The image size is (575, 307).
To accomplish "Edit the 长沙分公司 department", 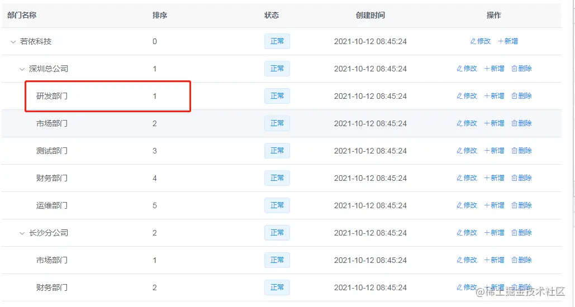I will pos(467,233).
